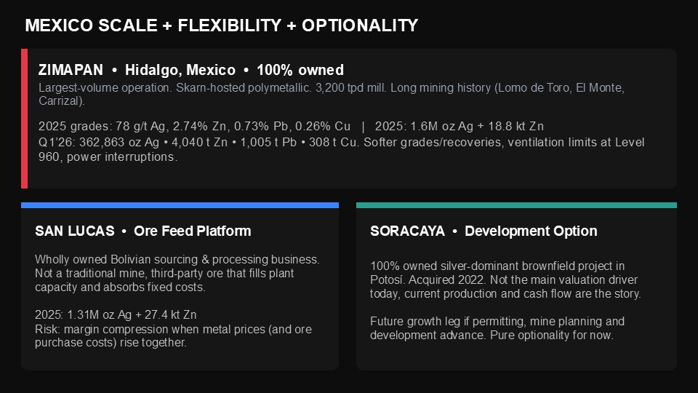This screenshot has width=698, height=393.
Task: Select the 2025 grades line in Zimapan card
Action: pos(195,126)
